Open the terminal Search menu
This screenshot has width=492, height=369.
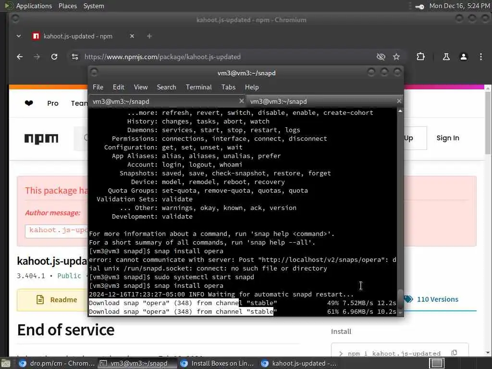point(166,87)
